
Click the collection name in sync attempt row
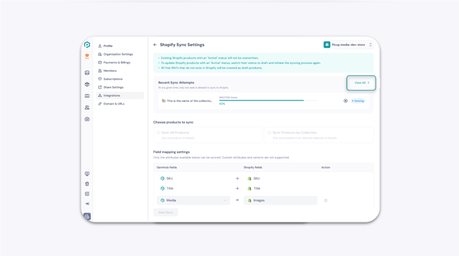click(189, 101)
